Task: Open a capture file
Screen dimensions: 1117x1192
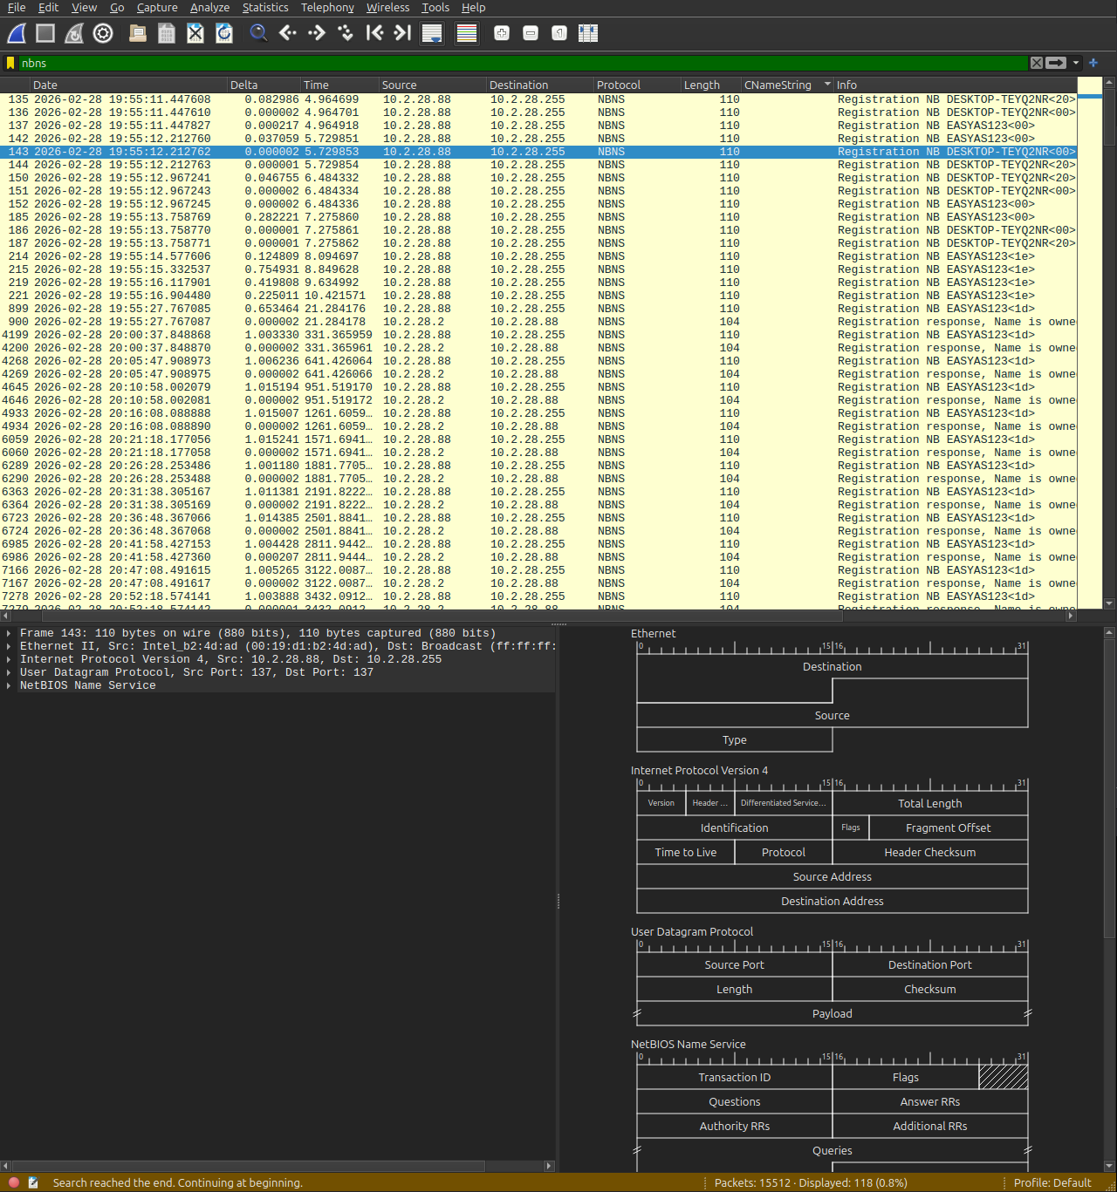Action: coord(138,33)
